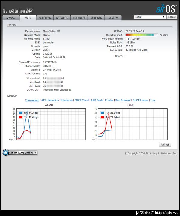Click the LAN0 TX red legend swatch
The image size is (180, 216).
102,117
